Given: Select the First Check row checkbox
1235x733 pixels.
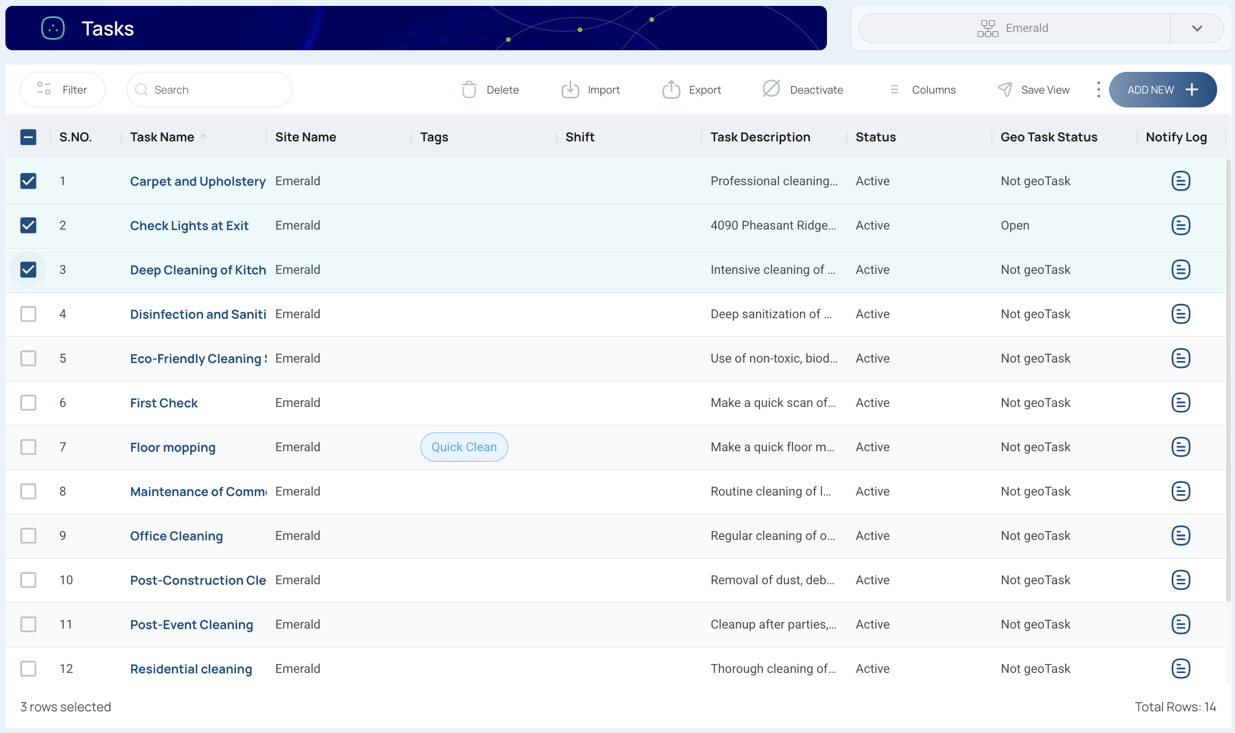Looking at the screenshot, I should click(x=28, y=402).
